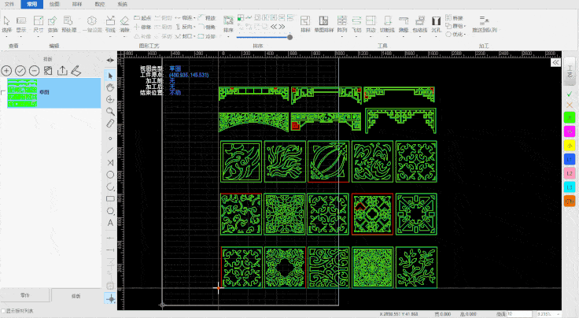Switch to the 排样 ribbon tab
The height and width of the screenshot is (318, 579).
(x=77, y=4)
